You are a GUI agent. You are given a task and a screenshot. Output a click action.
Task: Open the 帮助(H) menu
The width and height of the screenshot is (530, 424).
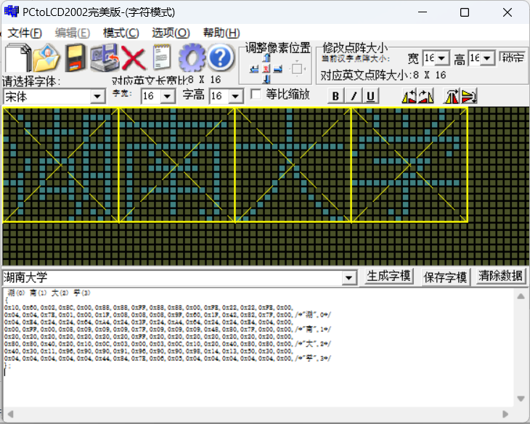tap(221, 33)
